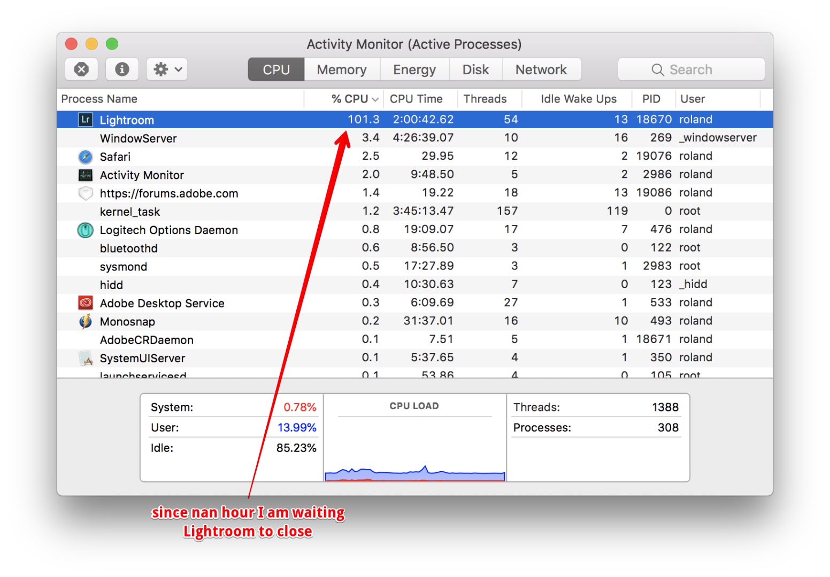Focus the Search field
Screen dimensions: 830x577
click(691, 69)
